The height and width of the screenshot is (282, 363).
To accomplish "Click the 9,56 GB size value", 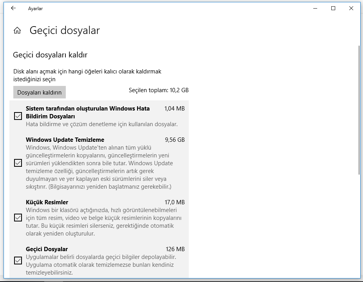I will pos(175,140).
